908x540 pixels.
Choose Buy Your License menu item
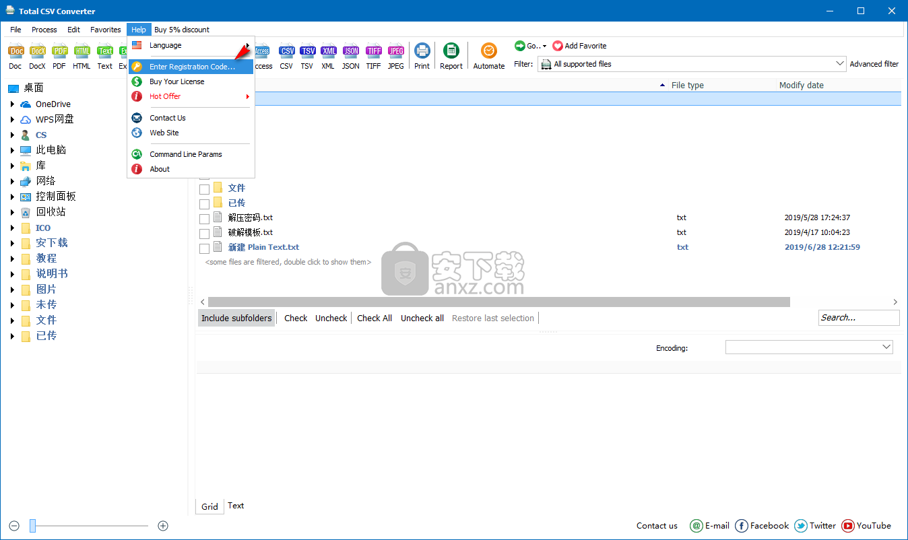pos(191,81)
